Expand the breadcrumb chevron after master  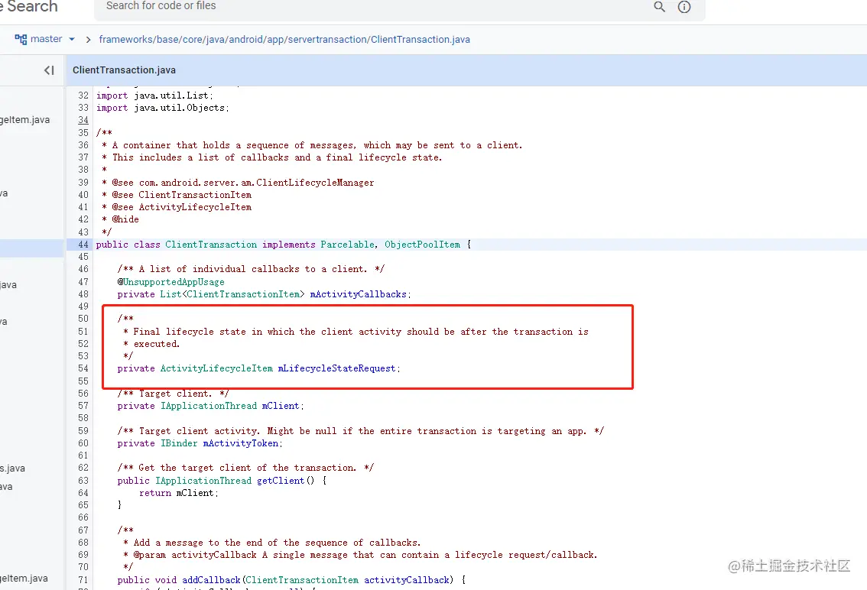pos(88,39)
